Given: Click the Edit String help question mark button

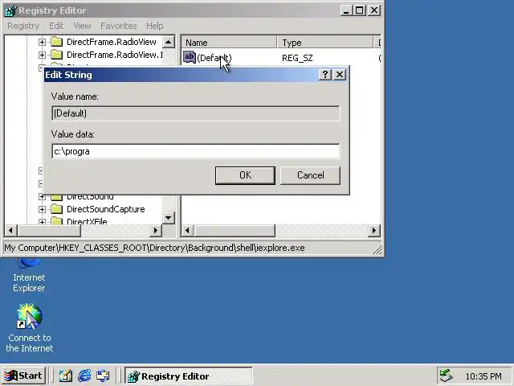Looking at the screenshot, I should (x=324, y=75).
